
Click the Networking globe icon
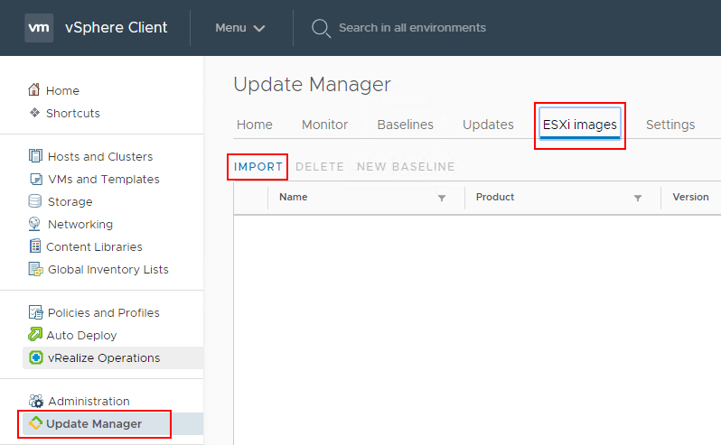tap(34, 224)
